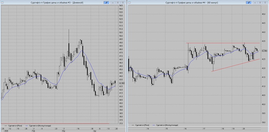
Task: Click [Price] legend entry in 60-minute chart
Action: coord(140,125)
